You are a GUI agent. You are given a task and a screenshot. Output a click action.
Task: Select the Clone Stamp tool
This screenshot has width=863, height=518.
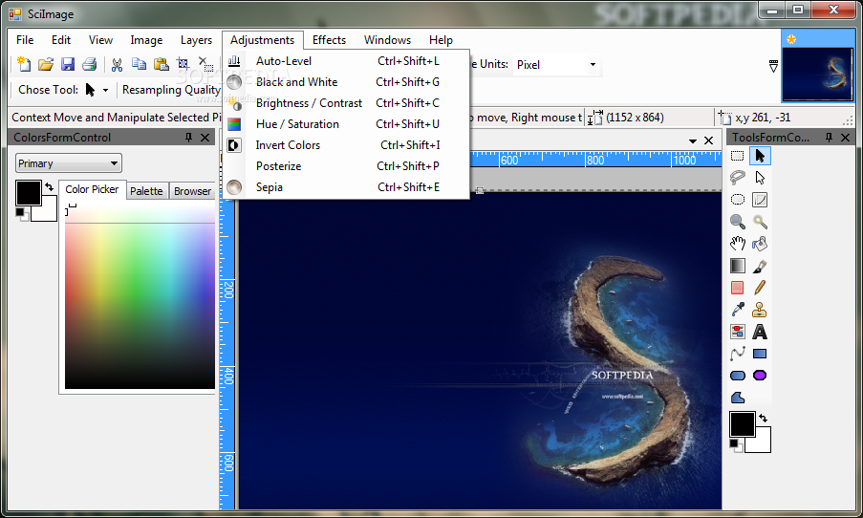[x=760, y=310]
